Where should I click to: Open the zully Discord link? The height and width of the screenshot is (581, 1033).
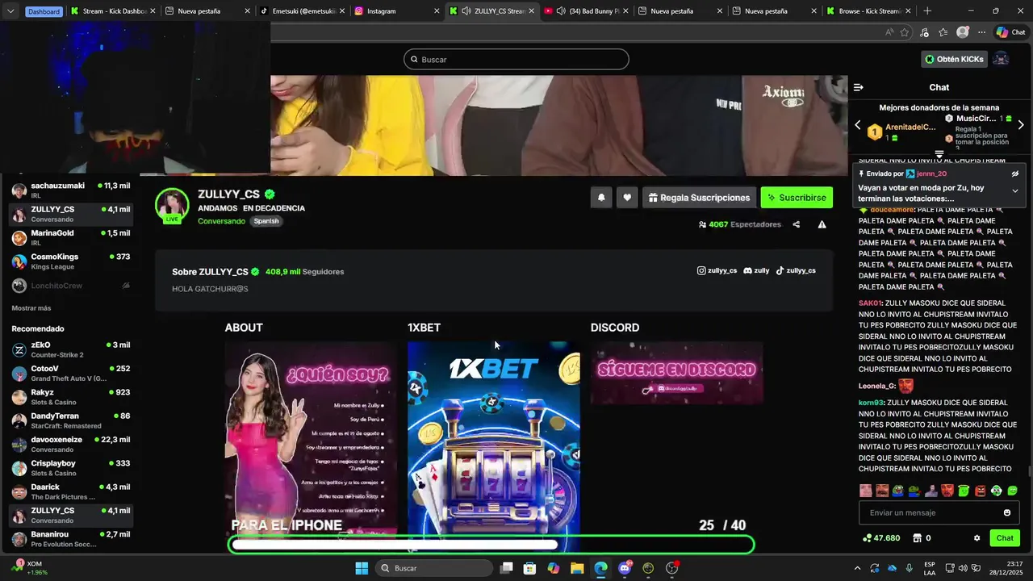pos(756,271)
